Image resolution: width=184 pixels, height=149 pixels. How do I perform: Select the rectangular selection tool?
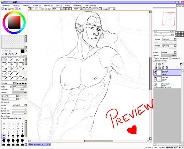tap(3, 51)
